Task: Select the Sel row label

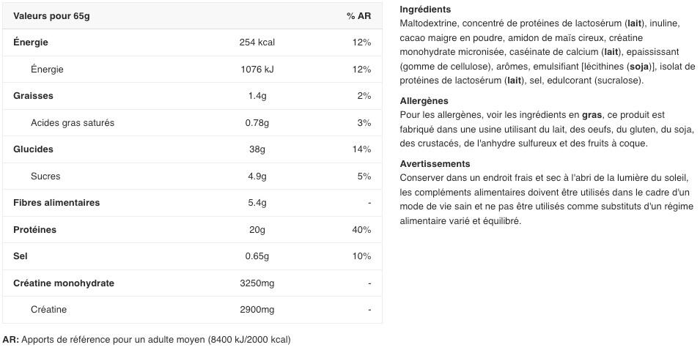Action: 19,256
